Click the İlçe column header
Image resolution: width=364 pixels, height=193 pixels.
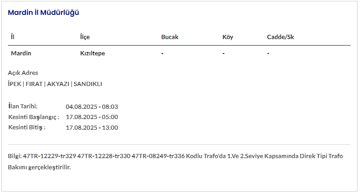[x=85, y=37]
